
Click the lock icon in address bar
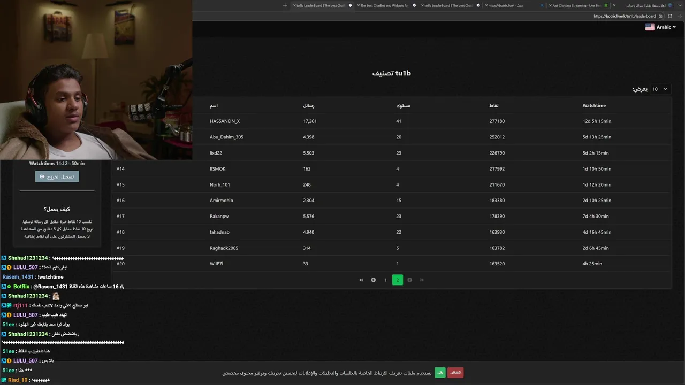coord(660,16)
